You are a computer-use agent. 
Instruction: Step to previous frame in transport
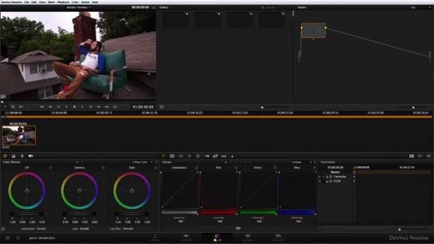tap(58, 107)
